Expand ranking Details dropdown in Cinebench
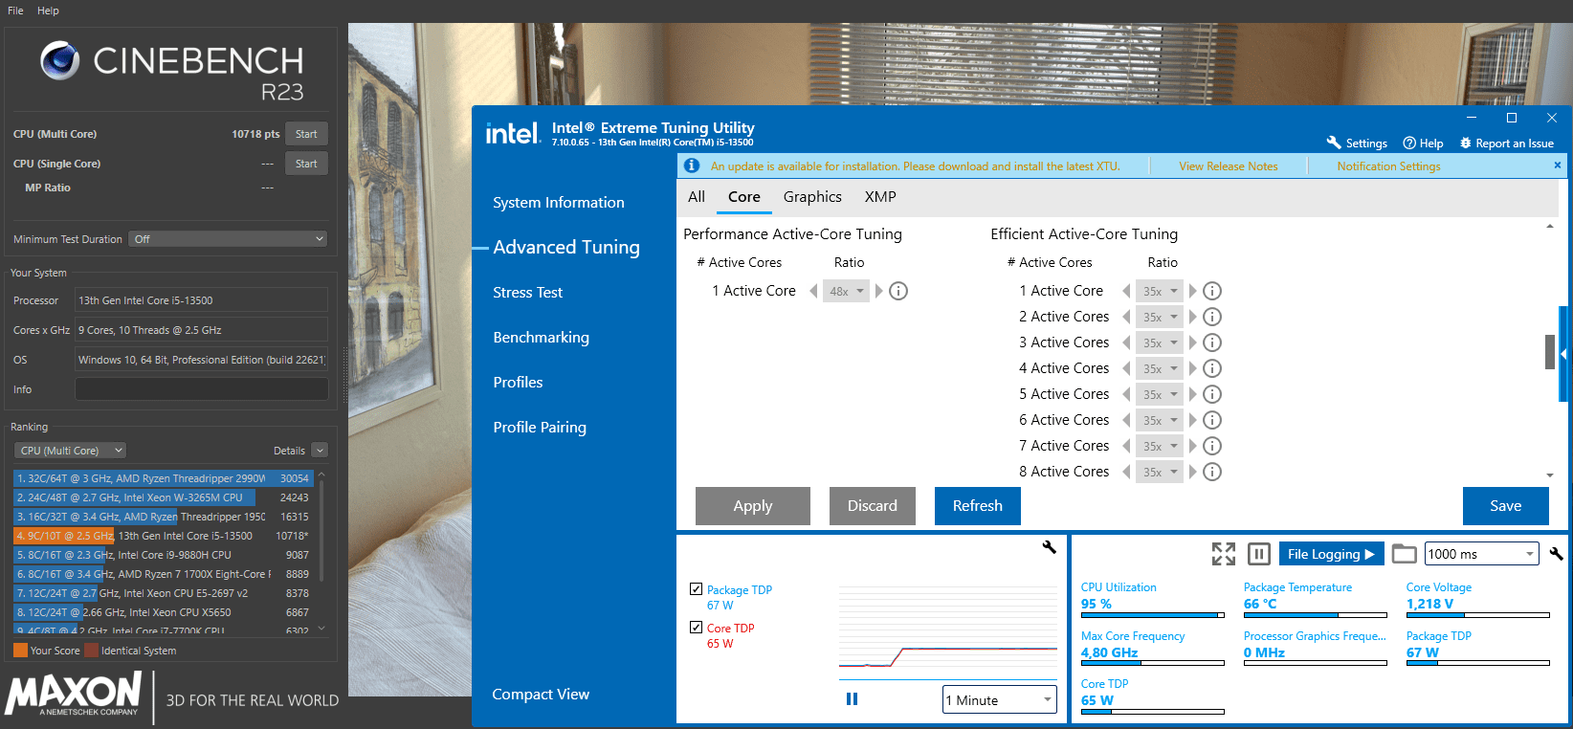Screen dimensions: 1573x729 [x=320, y=451]
